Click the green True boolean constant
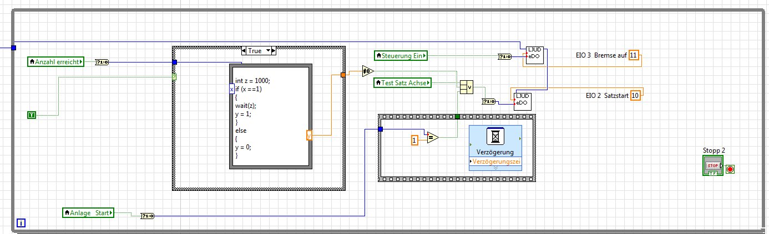Screen dimensions: 769x234 coord(32,115)
